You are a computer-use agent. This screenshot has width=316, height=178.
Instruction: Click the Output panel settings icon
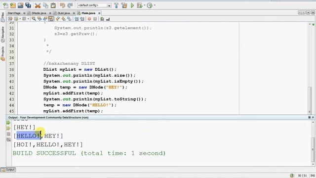[8, 139]
